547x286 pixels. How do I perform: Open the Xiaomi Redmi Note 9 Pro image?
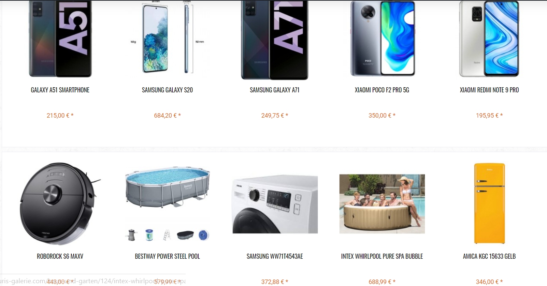489,39
